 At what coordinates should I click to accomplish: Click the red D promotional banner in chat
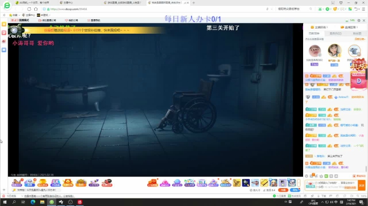tap(358, 81)
